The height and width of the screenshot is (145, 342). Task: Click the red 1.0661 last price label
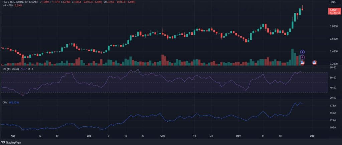coord(333,10)
